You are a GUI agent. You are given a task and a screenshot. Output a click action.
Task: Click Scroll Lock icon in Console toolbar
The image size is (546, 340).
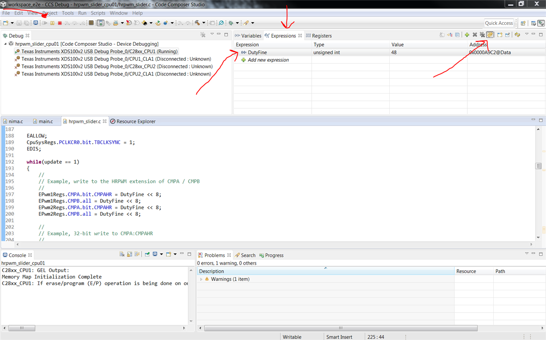click(130, 254)
